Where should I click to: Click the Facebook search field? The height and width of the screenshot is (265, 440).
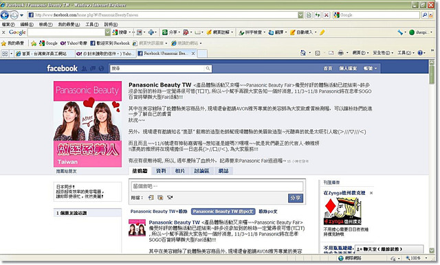158,69
